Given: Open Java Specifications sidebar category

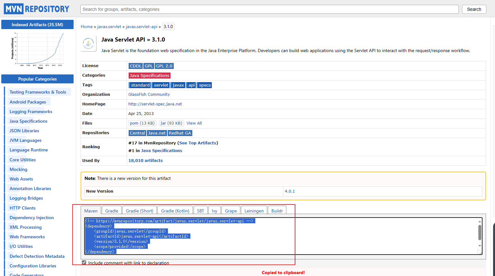Looking at the screenshot, I should (x=28, y=121).
